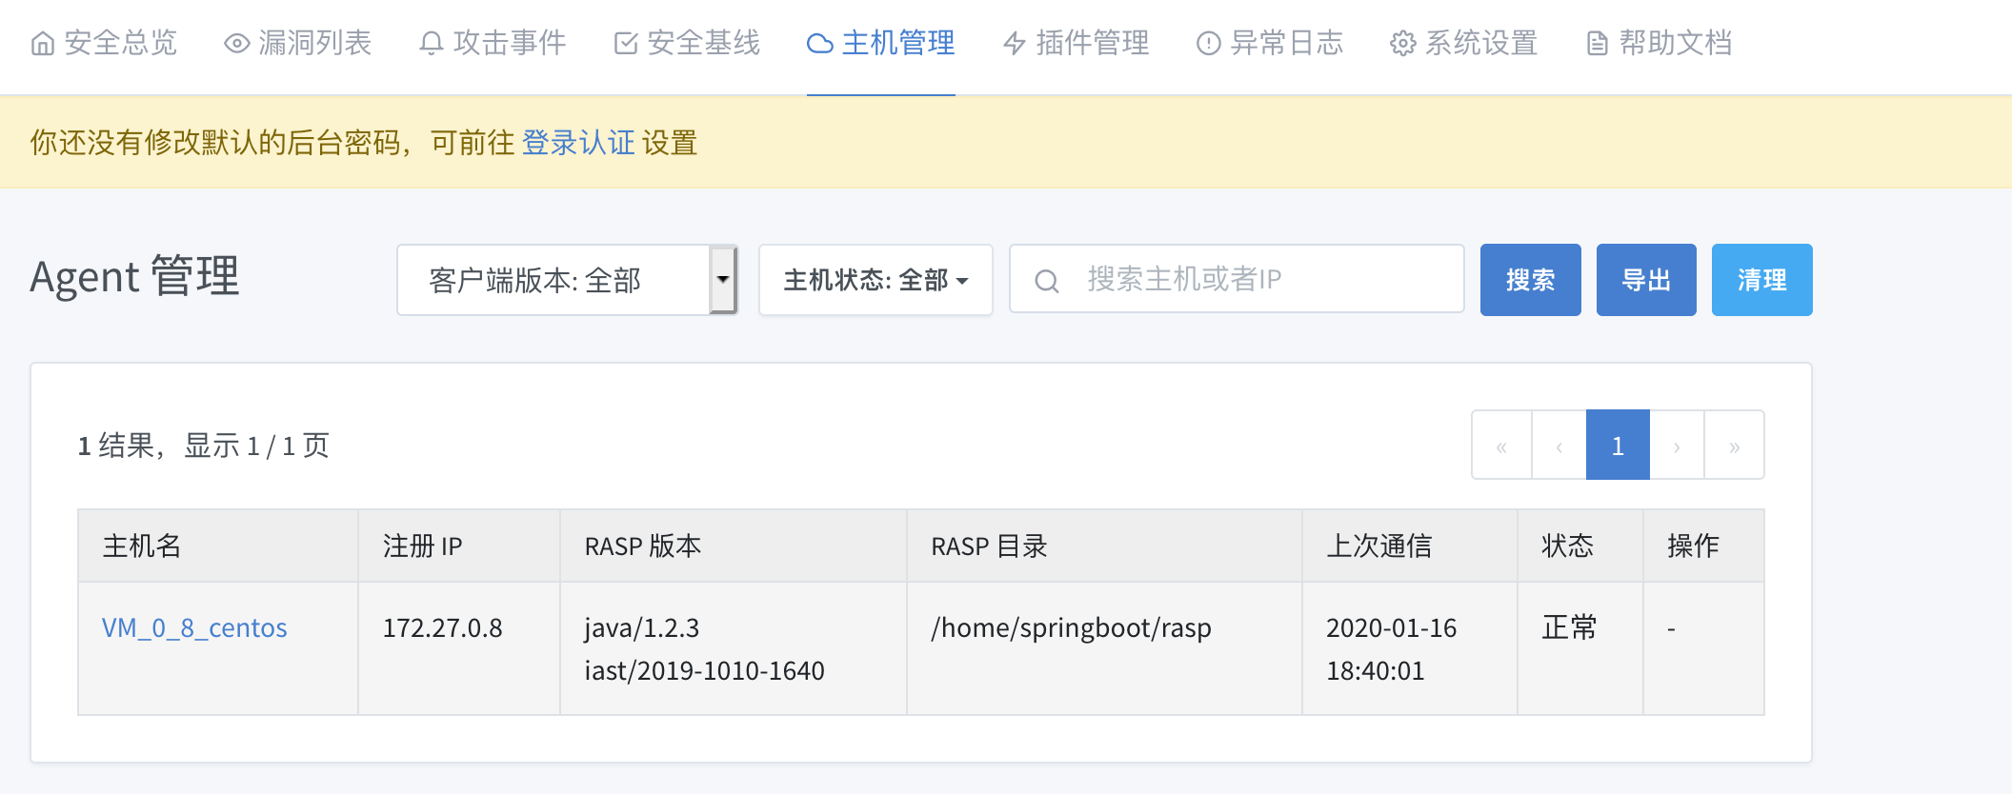Click the java/1.2.3 version text

(642, 628)
